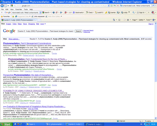Open result 'Phytoremediation, Part II: Management Considerations'
This screenshot has height=126, width=157.
tap(27, 43)
